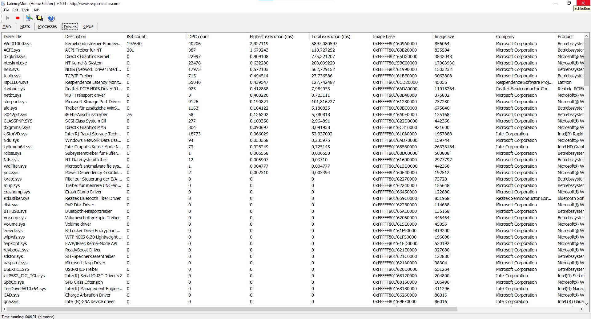The height and width of the screenshot is (319, 591).
Task: Open help with the blue question mark icon
Action: pos(51,18)
